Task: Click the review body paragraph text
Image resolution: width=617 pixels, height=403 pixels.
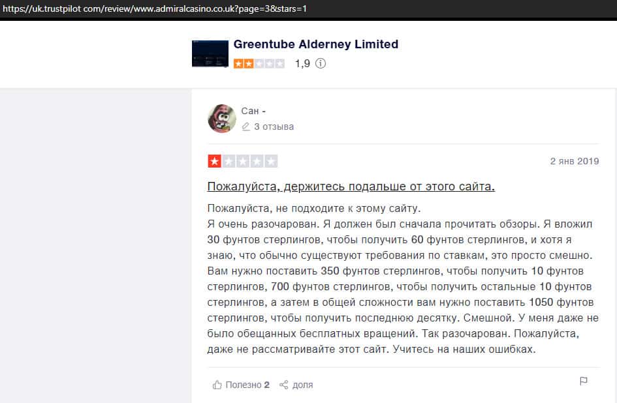Action: [x=403, y=278]
